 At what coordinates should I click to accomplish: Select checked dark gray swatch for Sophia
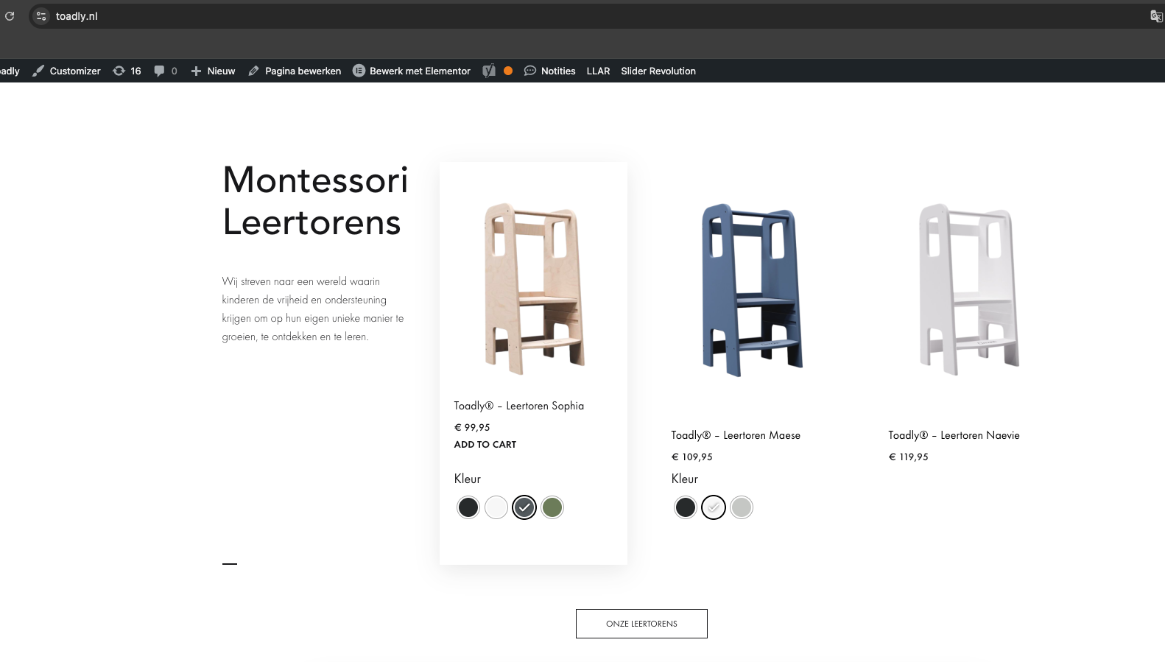(x=524, y=507)
